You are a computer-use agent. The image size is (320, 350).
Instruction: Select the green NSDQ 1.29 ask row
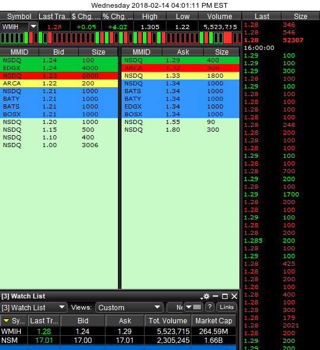click(180, 61)
